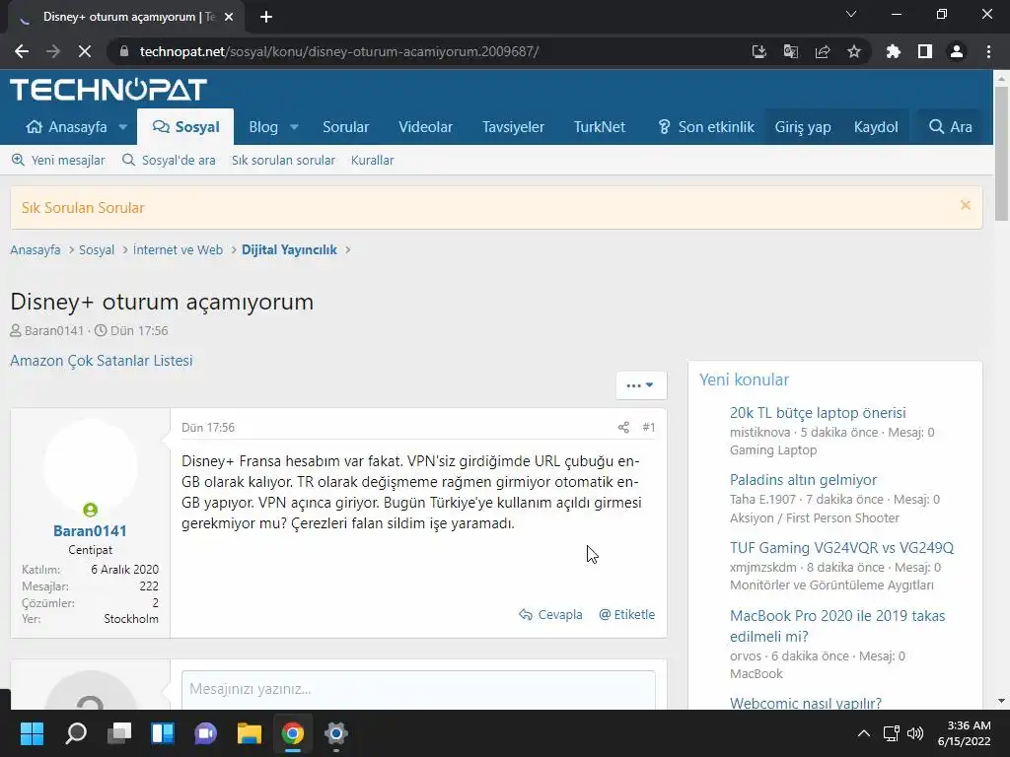Click Anasayfa in the breadcrumb
The height and width of the screenshot is (757, 1010).
pyautogui.click(x=36, y=249)
